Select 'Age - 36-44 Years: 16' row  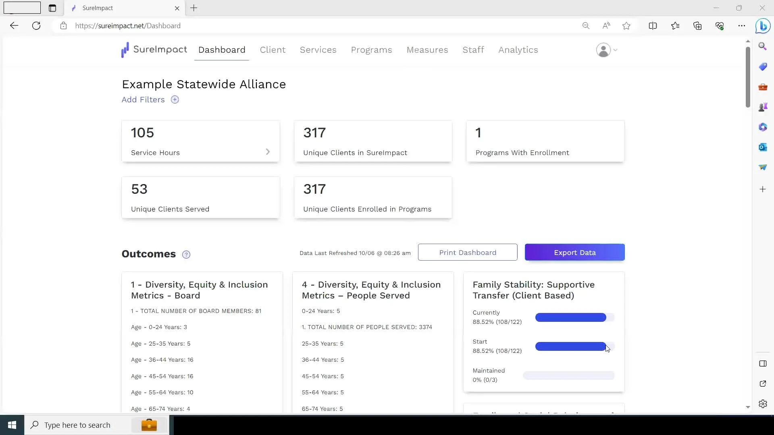[x=162, y=360]
